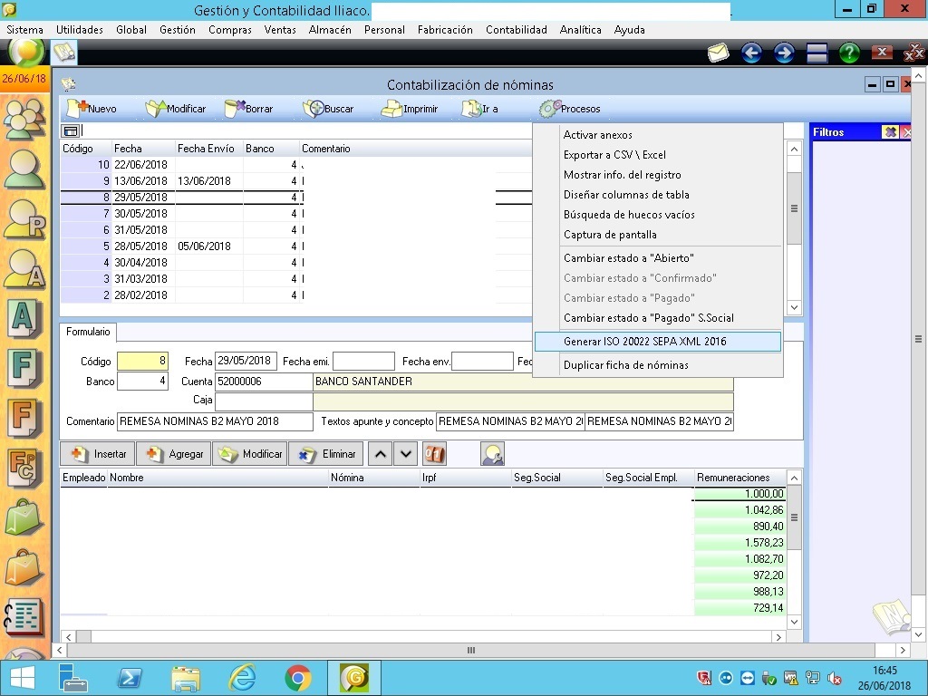Switch to the Formulario tab
This screenshot has height=696, width=928.
(88, 332)
